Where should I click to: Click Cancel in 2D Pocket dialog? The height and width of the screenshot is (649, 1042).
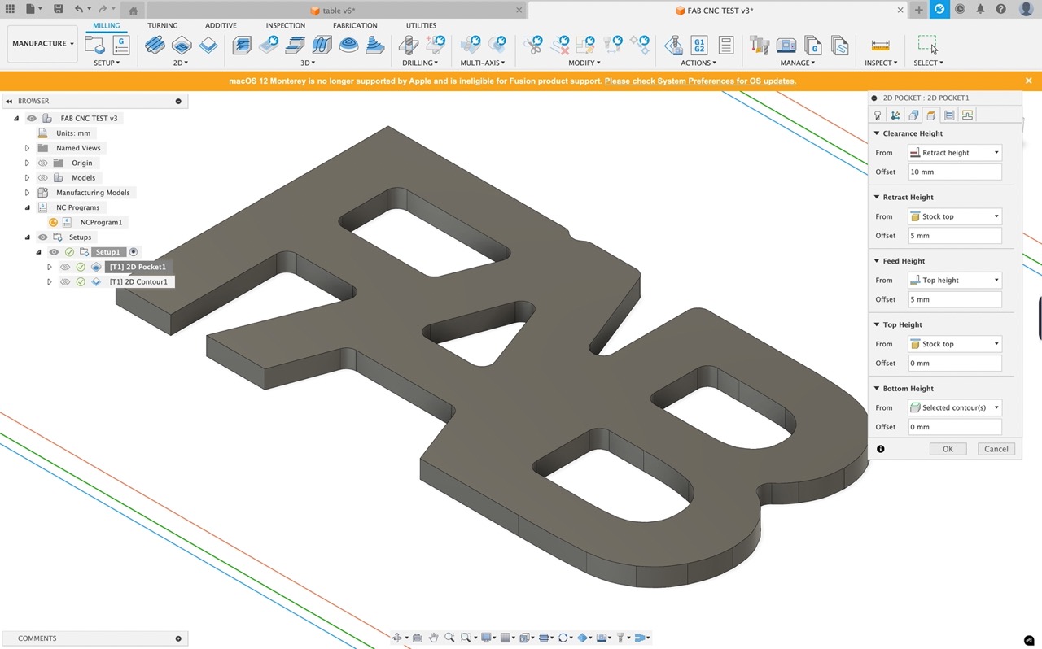[x=996, y=449]
